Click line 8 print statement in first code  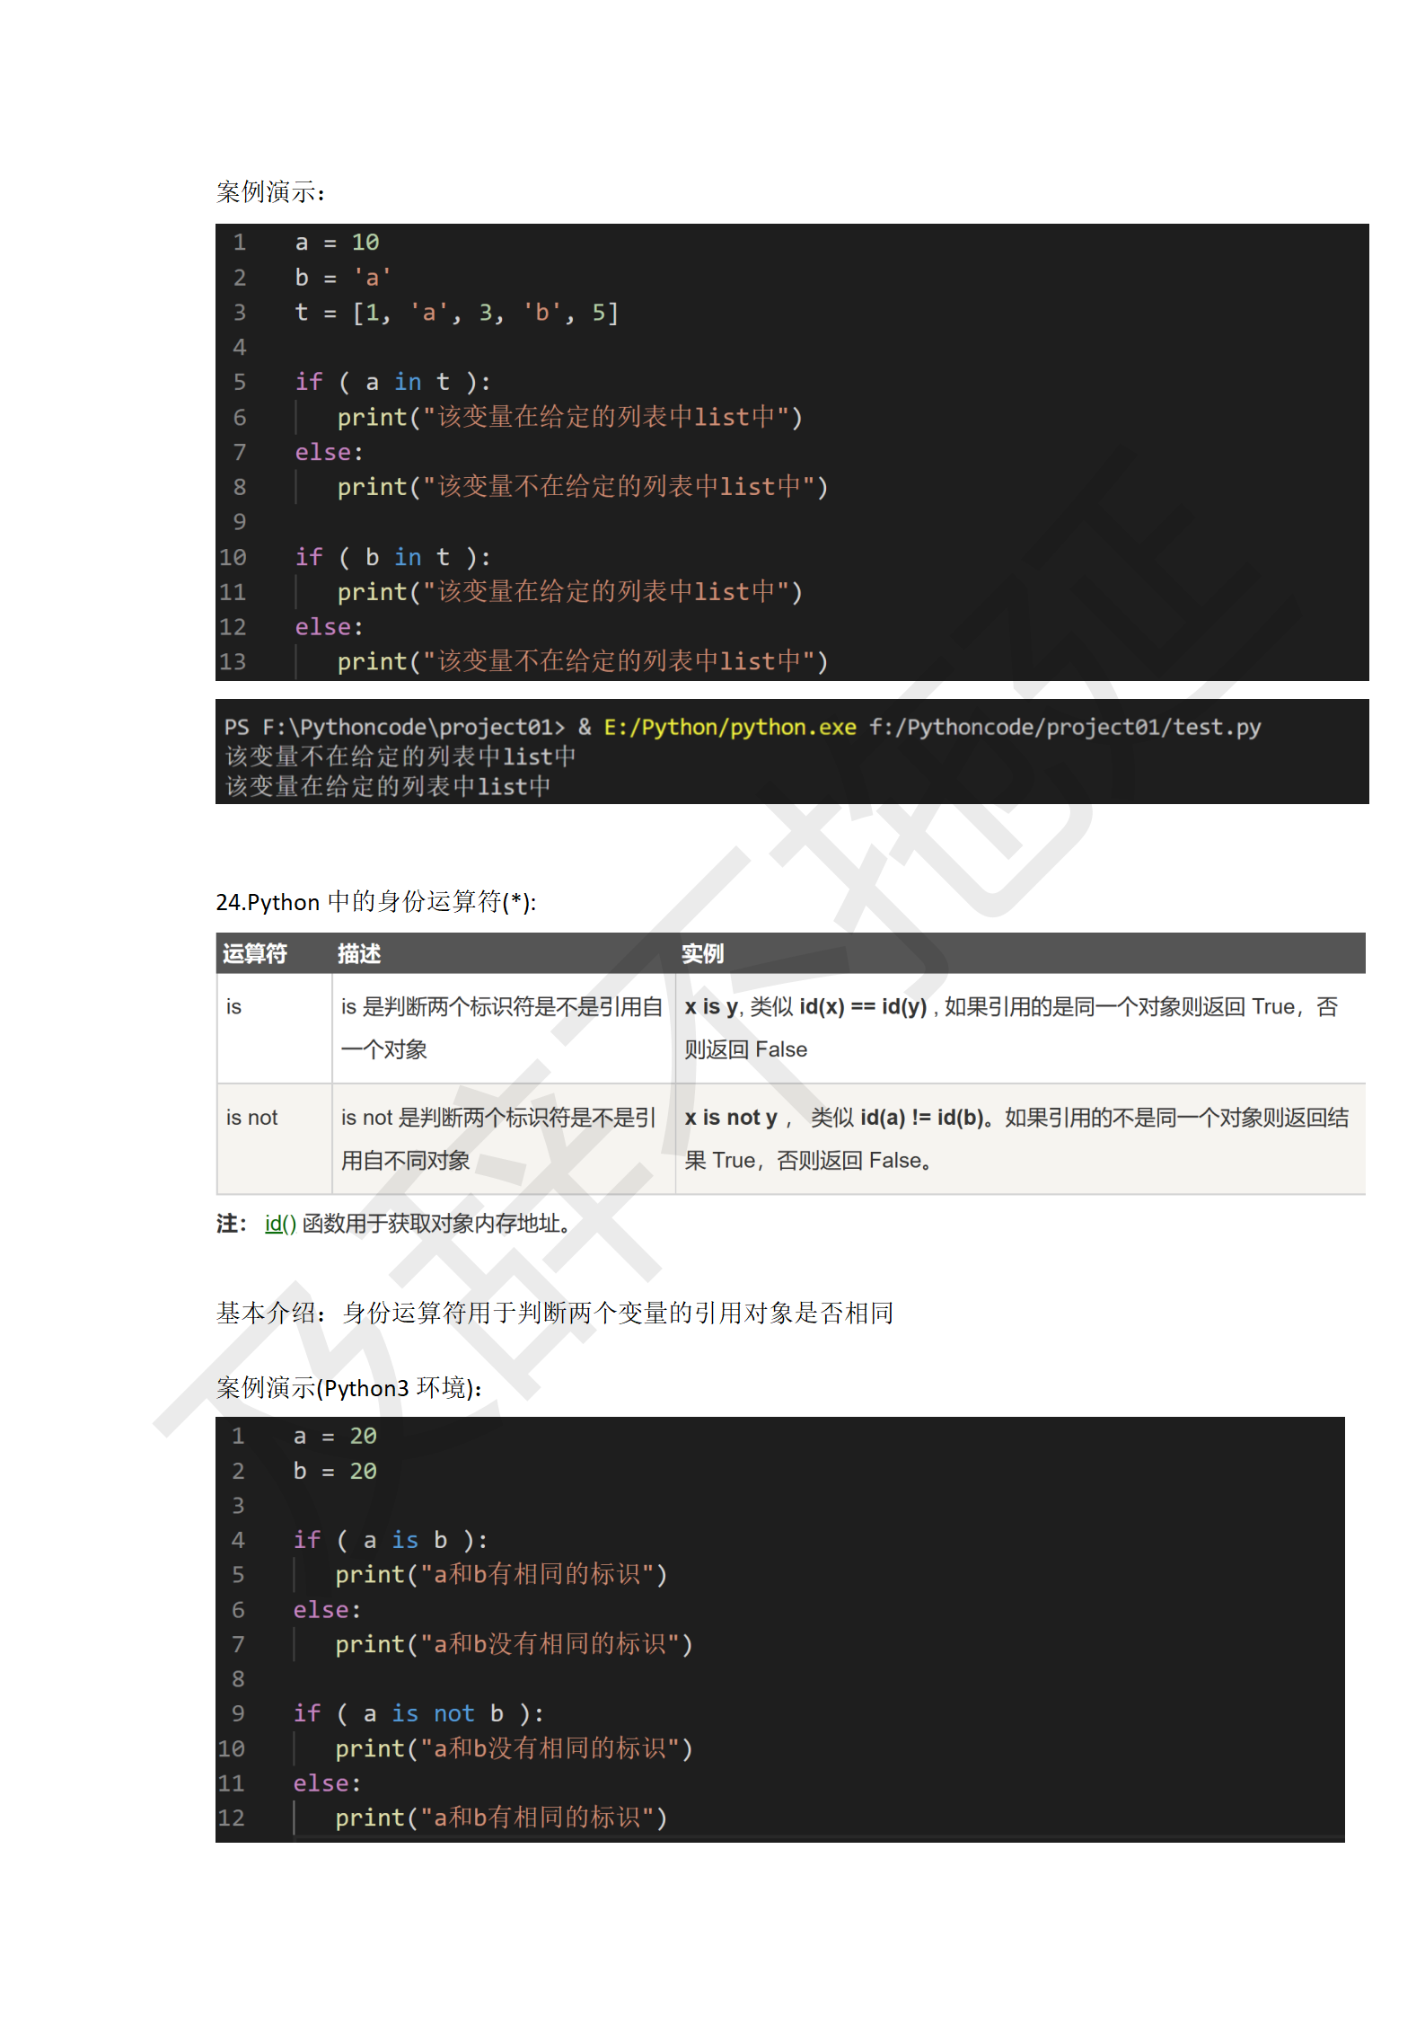coord(582,487)
